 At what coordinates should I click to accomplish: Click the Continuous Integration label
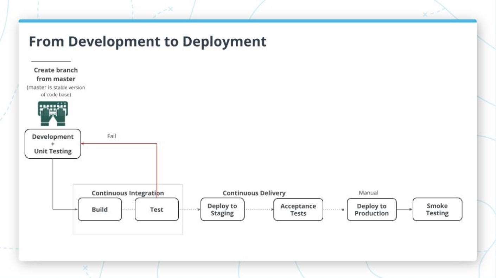pos(128,193)
